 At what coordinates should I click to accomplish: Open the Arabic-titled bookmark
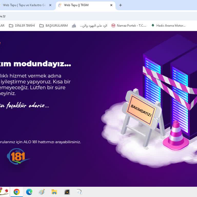(90, 26)
